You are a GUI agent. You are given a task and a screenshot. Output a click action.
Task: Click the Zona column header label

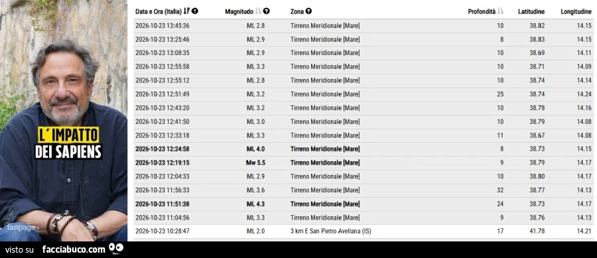coord(297,12)
